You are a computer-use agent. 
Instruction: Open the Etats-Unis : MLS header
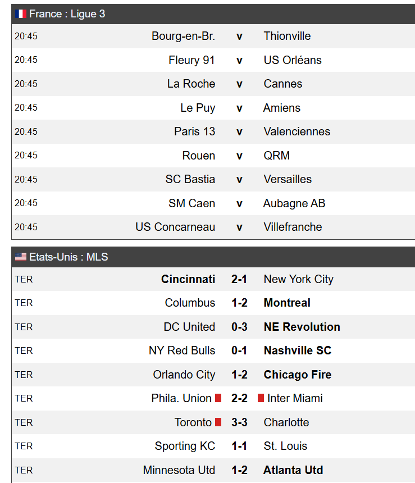point(213,257)
